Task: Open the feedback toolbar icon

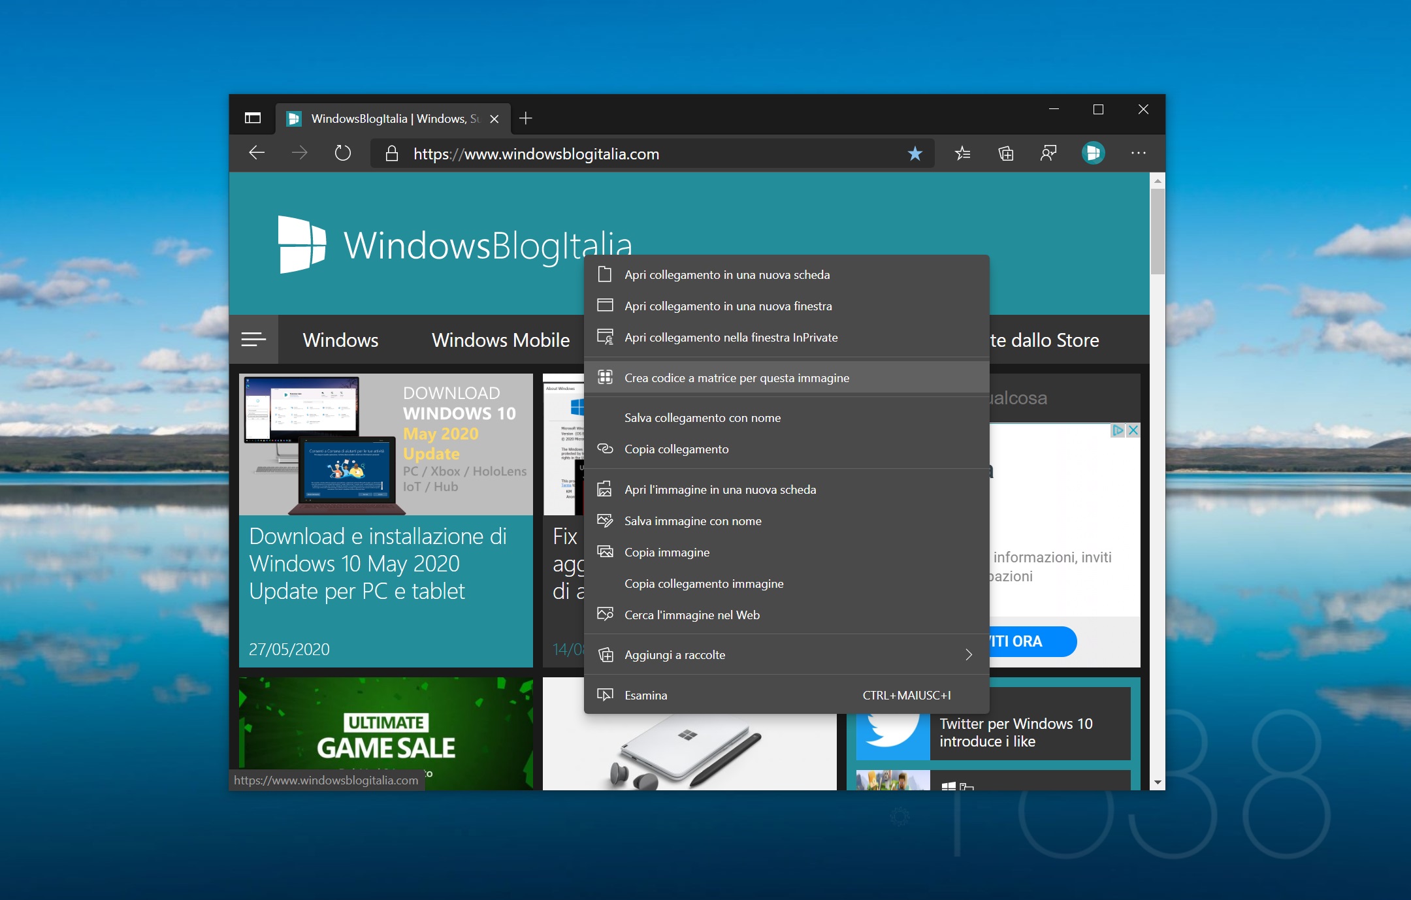Action: coord(1048,153)
